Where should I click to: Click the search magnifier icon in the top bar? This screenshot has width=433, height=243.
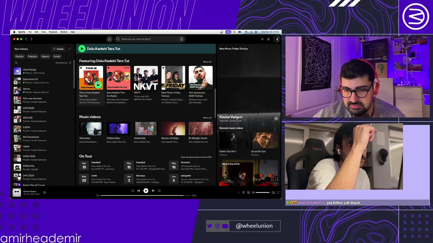click(x=118, y=39)
